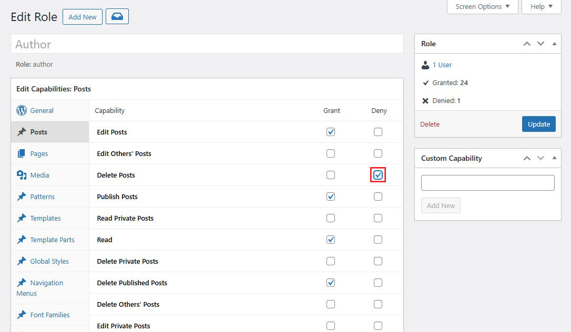Screen dimensions: 571x332
Task: Click the media icon beside Media
Action: (x=22, y=175)
